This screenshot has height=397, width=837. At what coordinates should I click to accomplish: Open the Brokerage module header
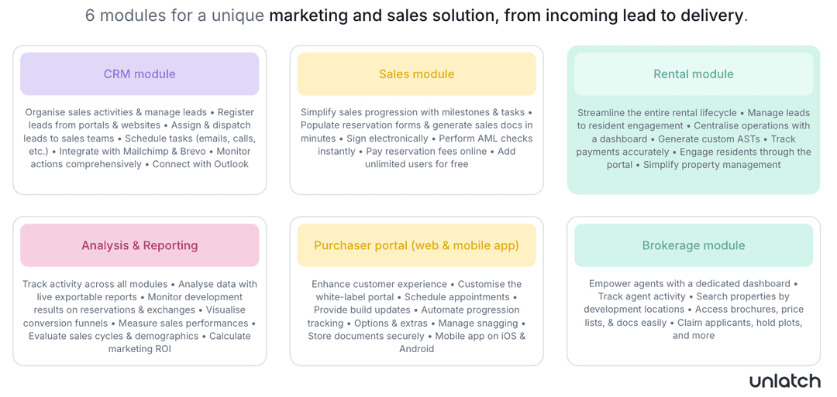point(694,245)
